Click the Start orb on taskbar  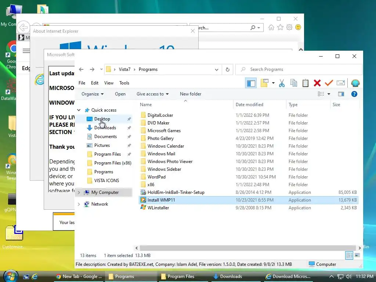point(11,276)
